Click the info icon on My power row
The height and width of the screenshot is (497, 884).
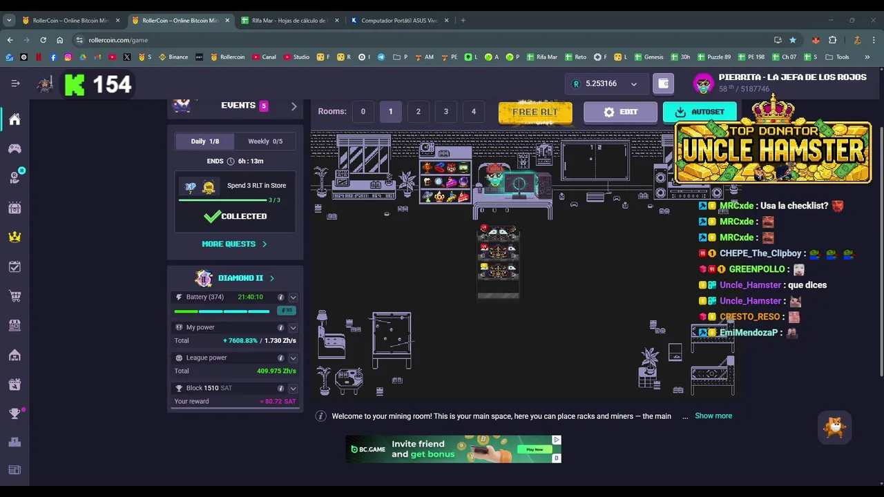280,328
